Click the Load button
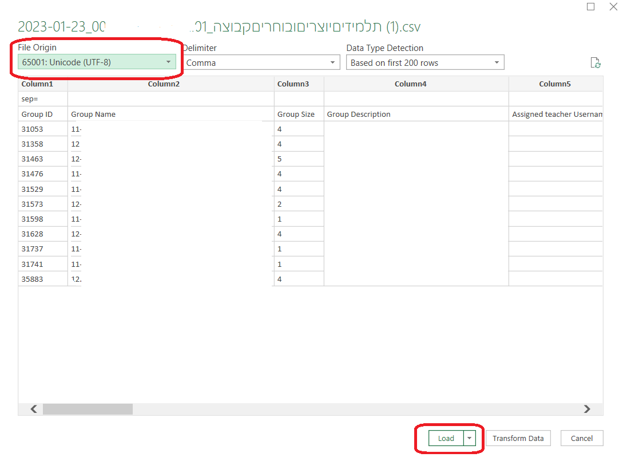 click(x=446, y=438)
